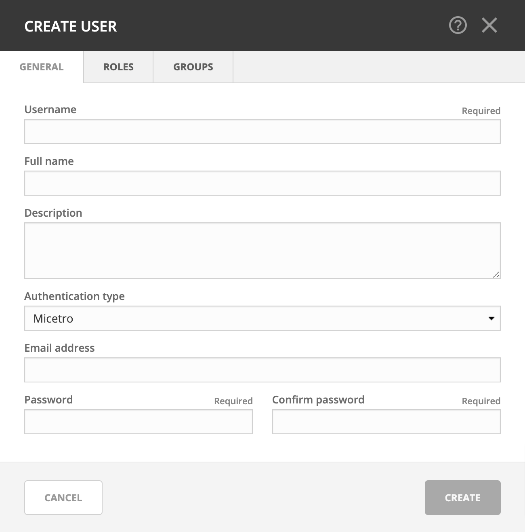Select the General tab

click(x=42, y=67)
